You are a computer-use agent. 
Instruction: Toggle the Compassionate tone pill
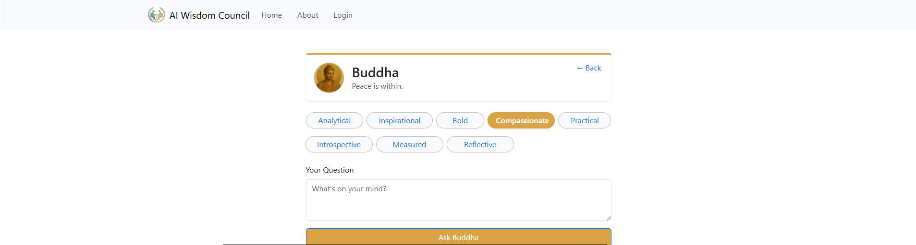[521, 121]
